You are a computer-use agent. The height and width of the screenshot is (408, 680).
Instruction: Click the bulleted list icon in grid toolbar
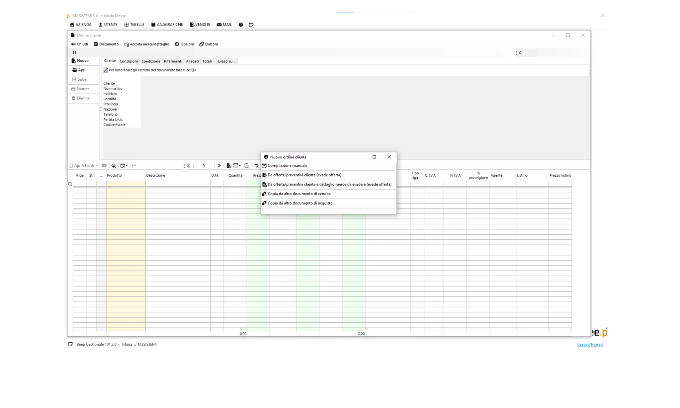134,166
